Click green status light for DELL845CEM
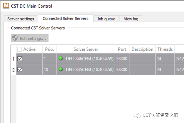 click(x=61, y=69)
